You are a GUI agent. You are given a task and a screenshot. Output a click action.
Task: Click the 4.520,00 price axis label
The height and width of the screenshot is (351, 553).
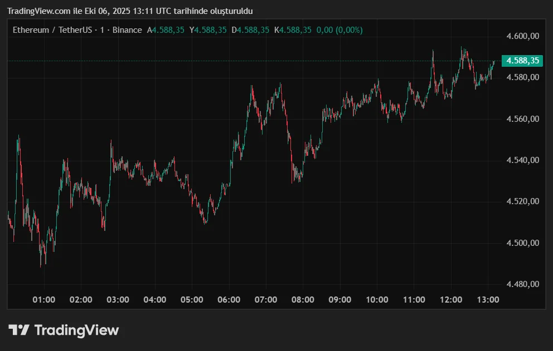pyautogui.click(x=522, y=201)
